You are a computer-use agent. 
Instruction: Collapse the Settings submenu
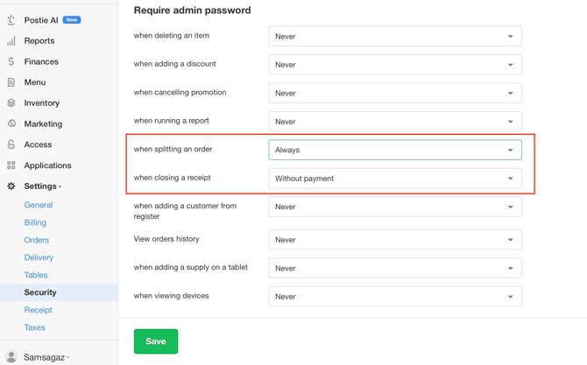click(42, 186)
